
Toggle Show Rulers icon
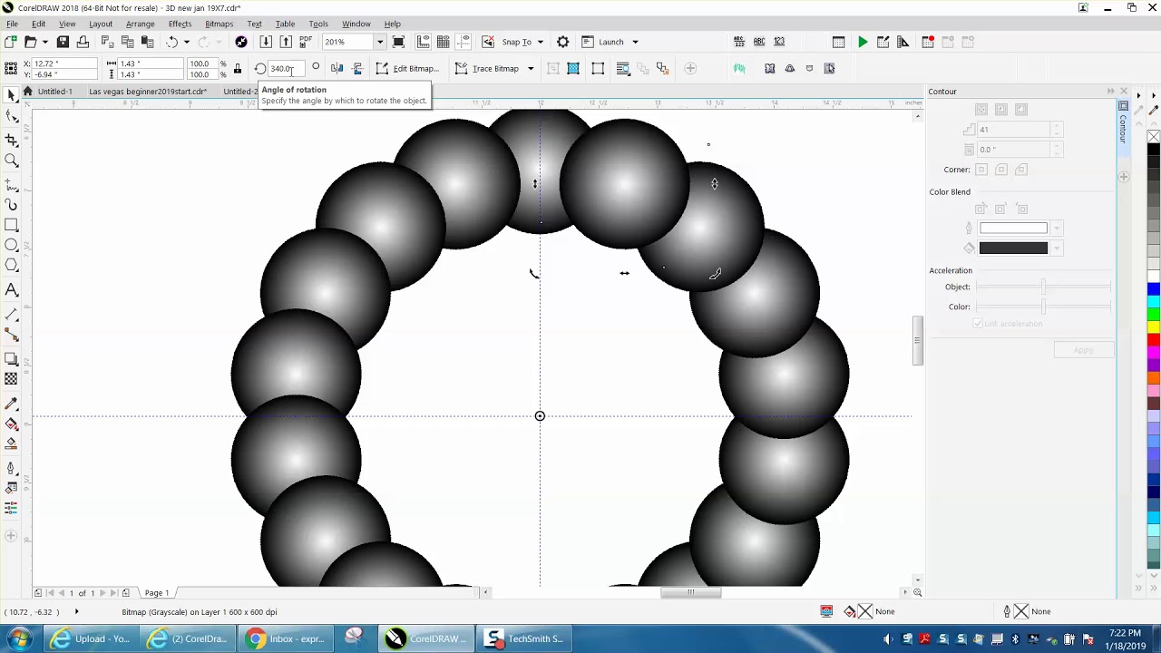423,42
